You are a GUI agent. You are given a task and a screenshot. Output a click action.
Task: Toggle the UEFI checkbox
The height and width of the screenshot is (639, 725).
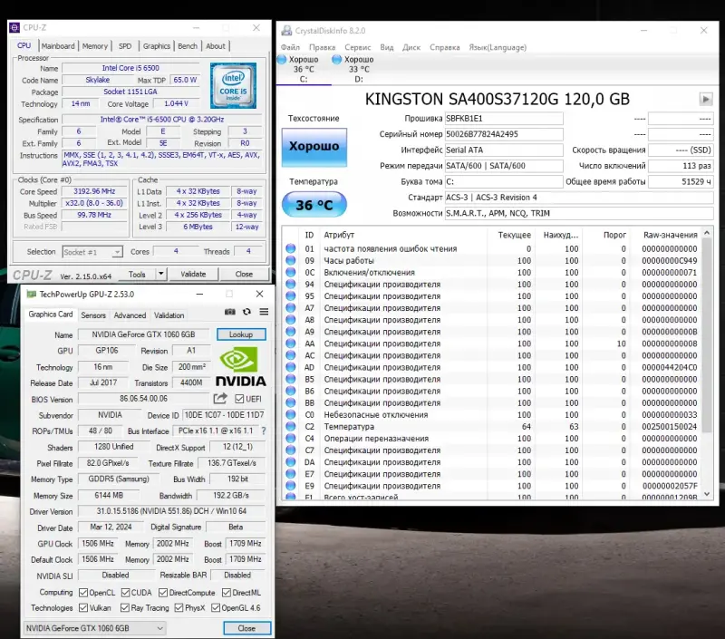click(x=239, y=399)
